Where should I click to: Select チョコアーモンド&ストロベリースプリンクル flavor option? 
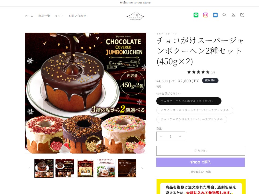tap(192, 119)
